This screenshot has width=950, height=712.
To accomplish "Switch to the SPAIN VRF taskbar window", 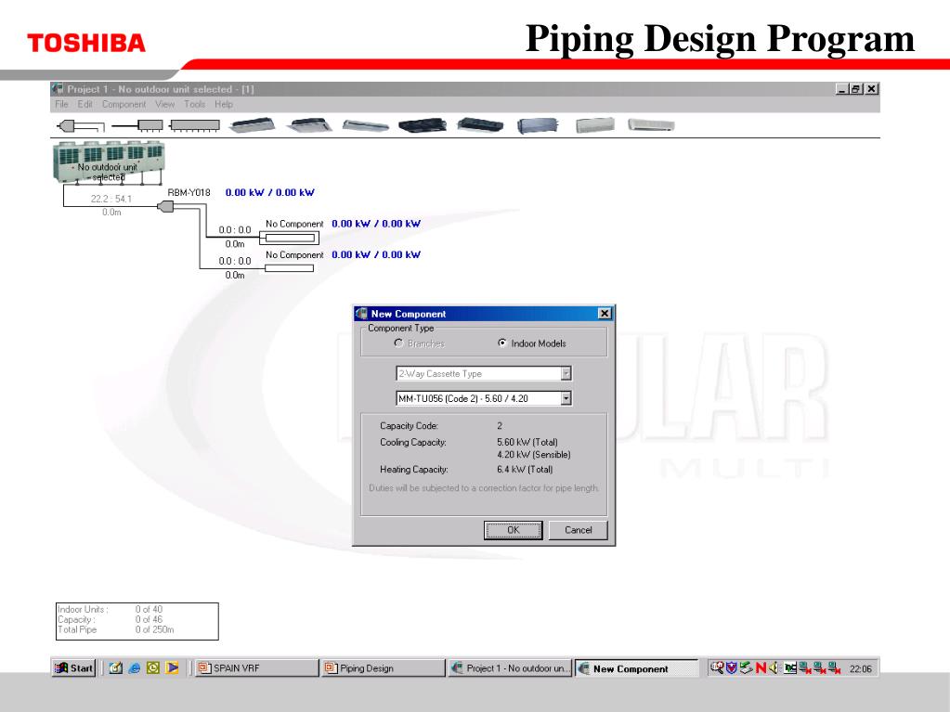I will (257, 667).
